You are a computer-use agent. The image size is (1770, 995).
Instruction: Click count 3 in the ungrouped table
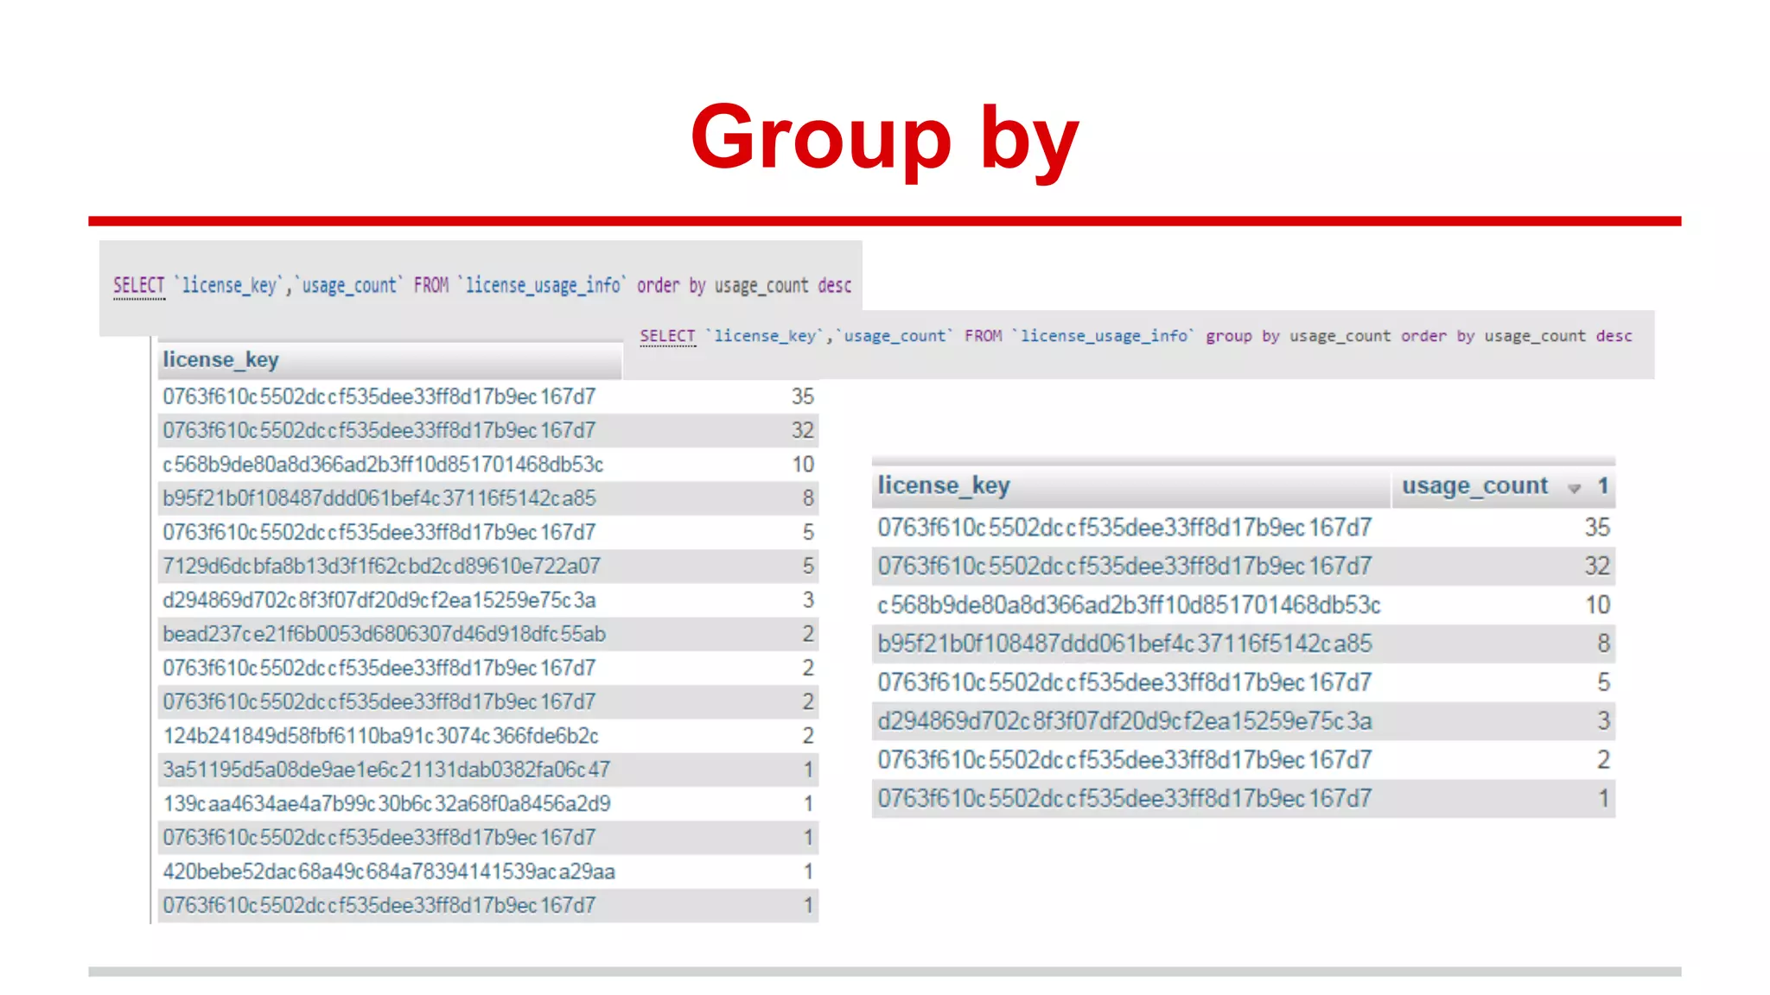pyautogui.click(x=808, y=600)
